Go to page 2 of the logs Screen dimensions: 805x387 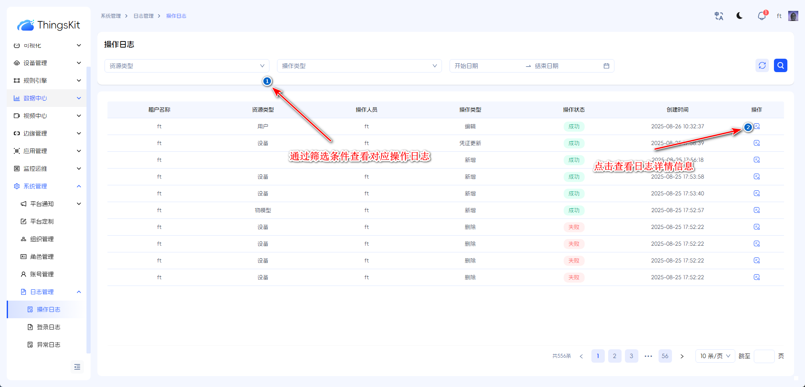(614, 356)
